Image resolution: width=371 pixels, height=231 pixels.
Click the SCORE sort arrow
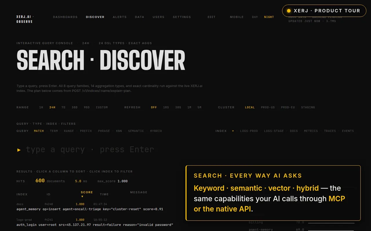82,197
